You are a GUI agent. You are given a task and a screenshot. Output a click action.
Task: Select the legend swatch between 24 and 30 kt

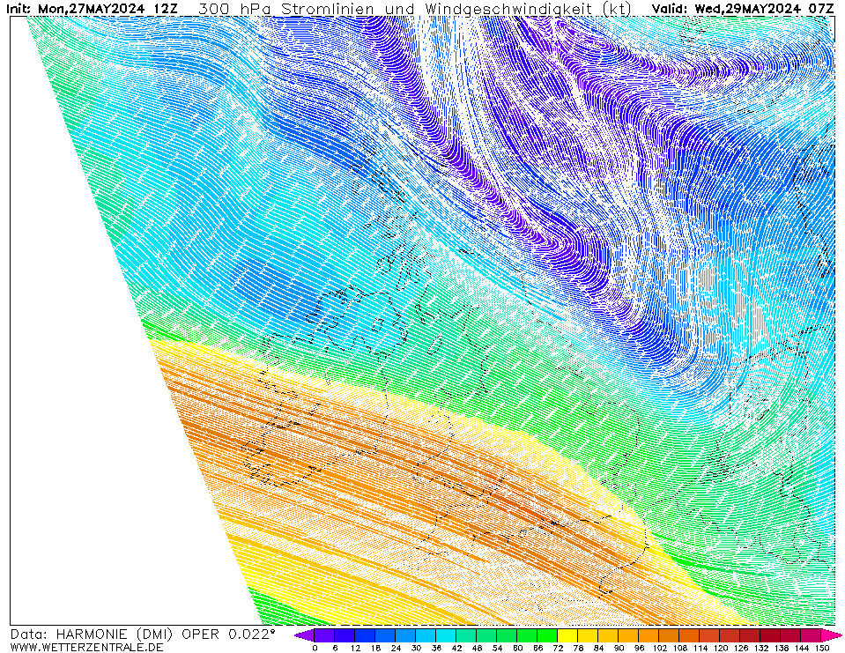point(405,635)
